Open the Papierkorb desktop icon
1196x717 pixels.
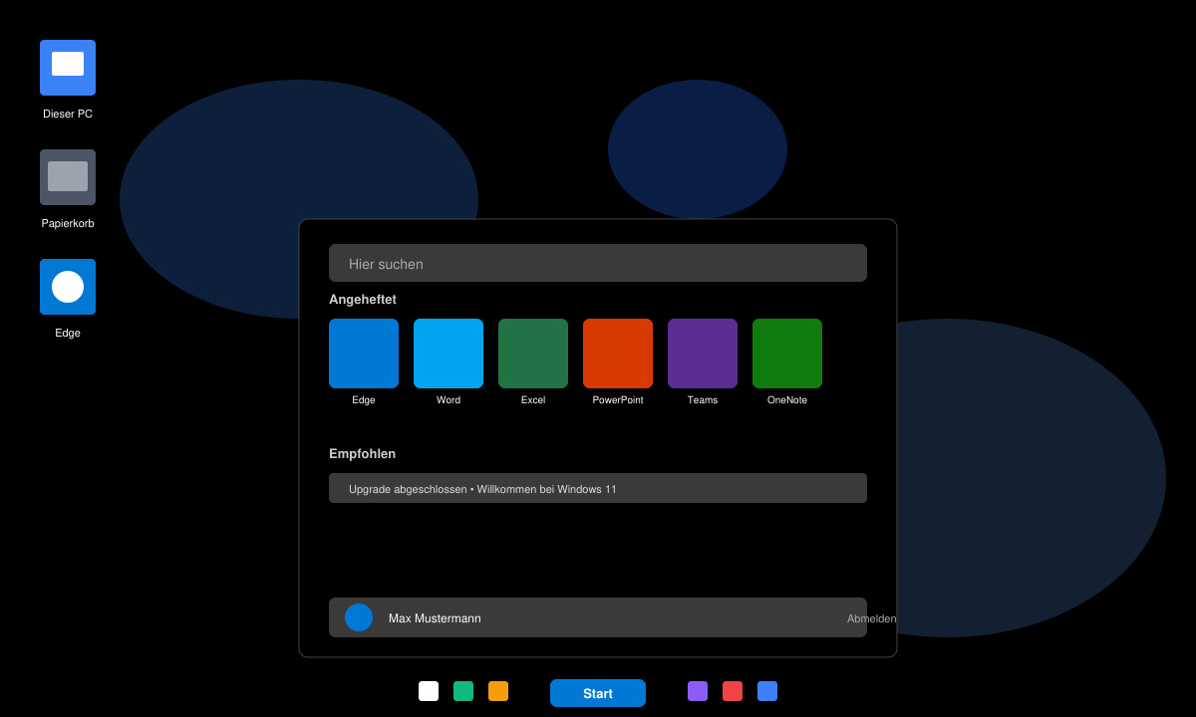point(68,177)
